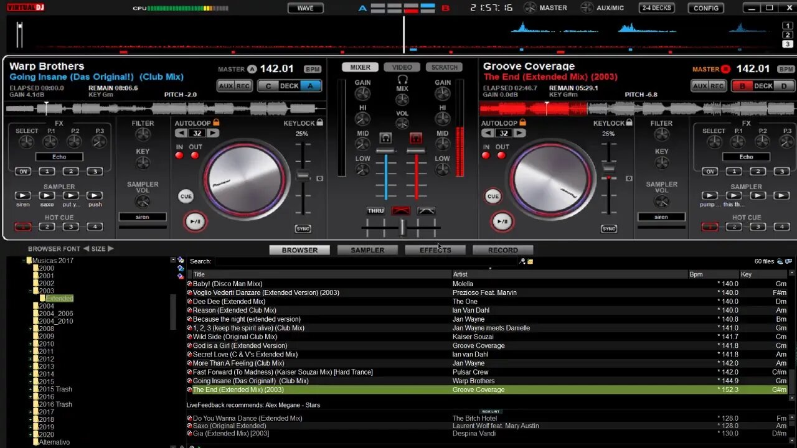Turn ON the right deck FX

[x=710, y=171]
